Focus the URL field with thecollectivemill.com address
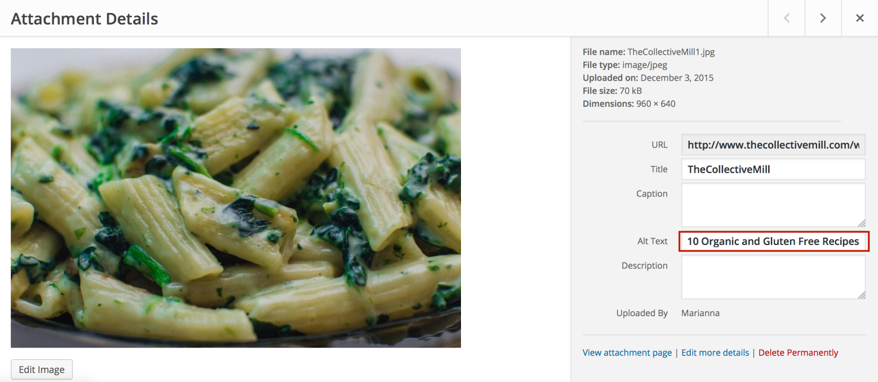 [x=773, y=145]
